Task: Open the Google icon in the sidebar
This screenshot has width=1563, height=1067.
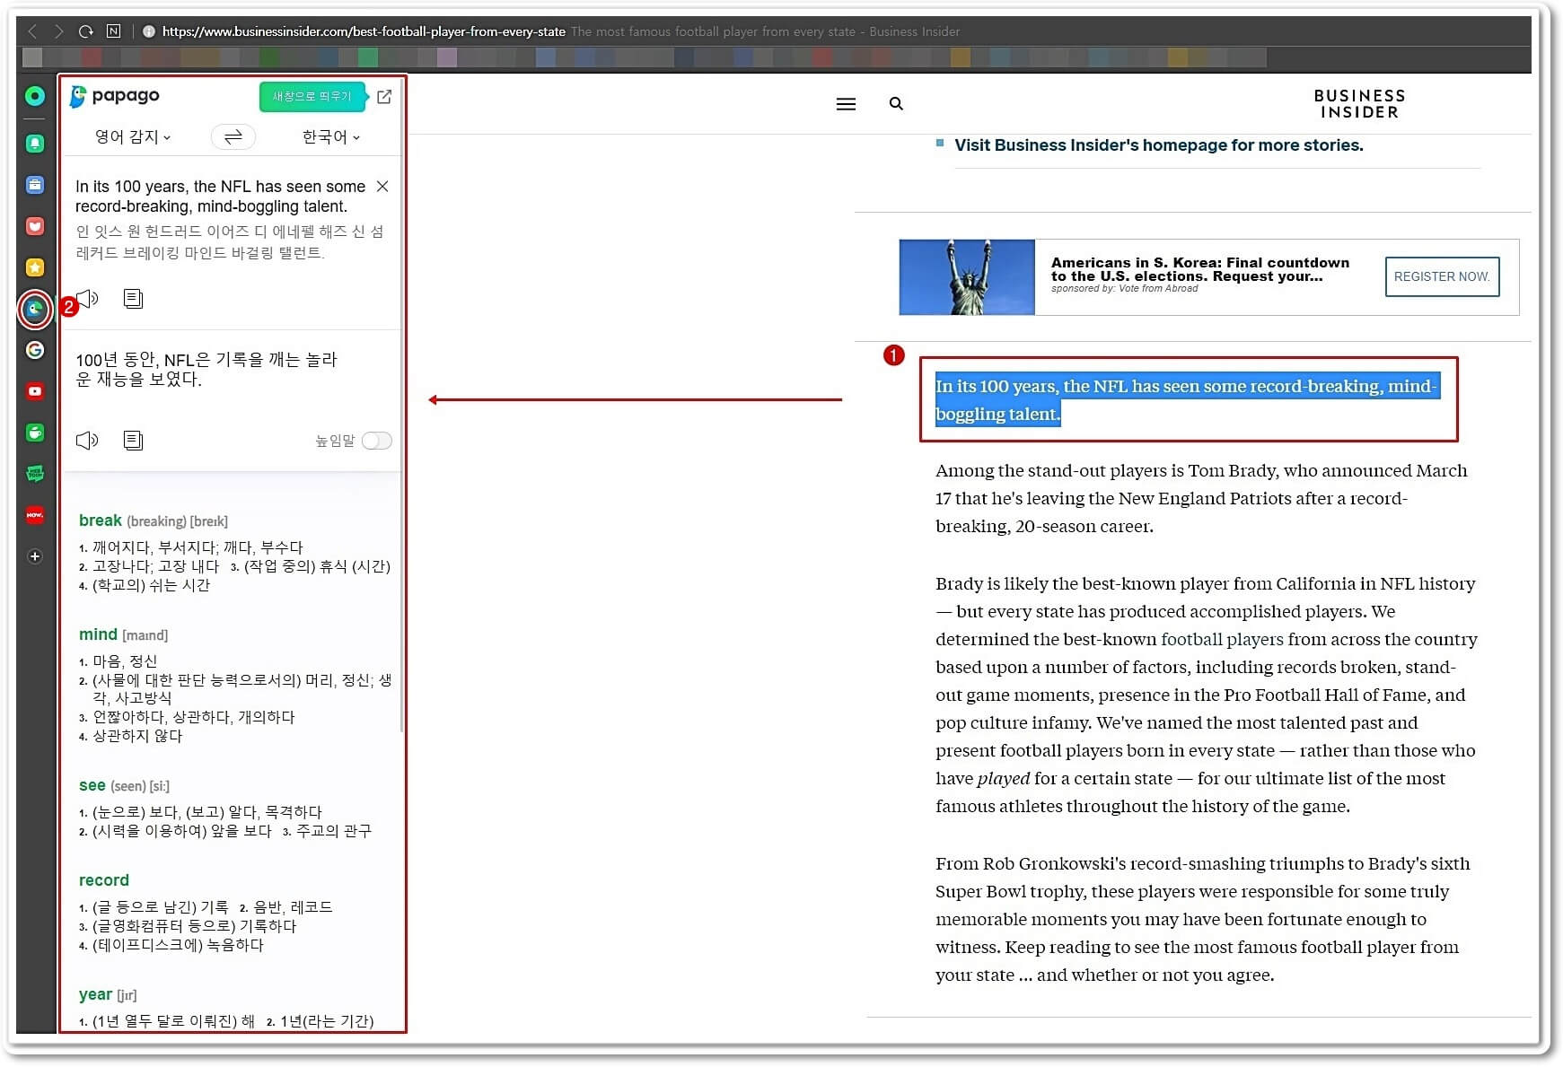Action: pyautogui.click(x=35, y=350)
